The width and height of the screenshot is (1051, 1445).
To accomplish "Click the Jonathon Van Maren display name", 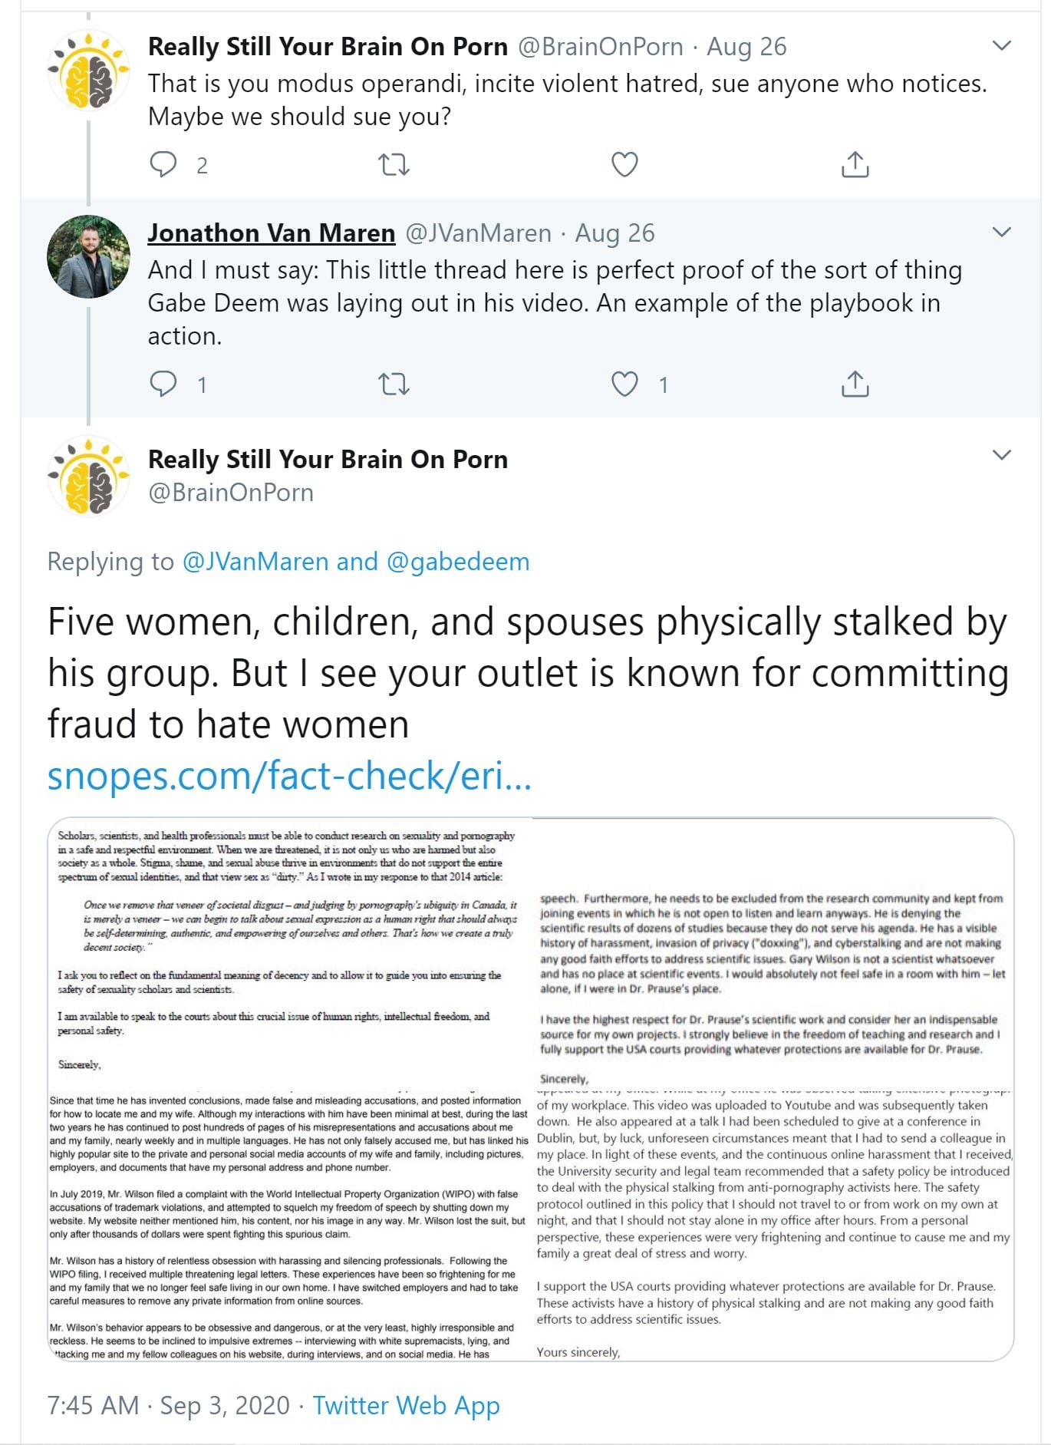I will click(x=271, y=233).
